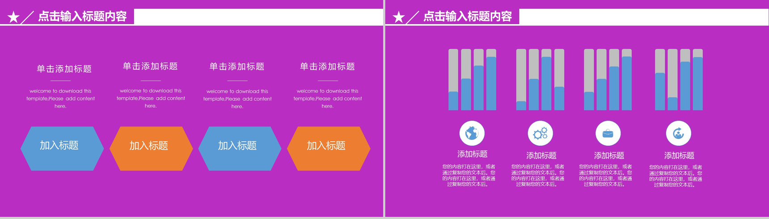Click the Chinese paragraph below the globe icon
Image resolution: width=769 pixels, height=219 pixels.
[x=469, y=175]
